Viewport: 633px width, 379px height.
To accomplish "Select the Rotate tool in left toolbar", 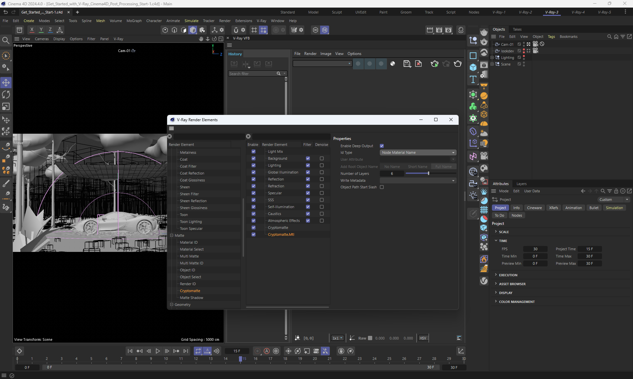I will (6, 95).
